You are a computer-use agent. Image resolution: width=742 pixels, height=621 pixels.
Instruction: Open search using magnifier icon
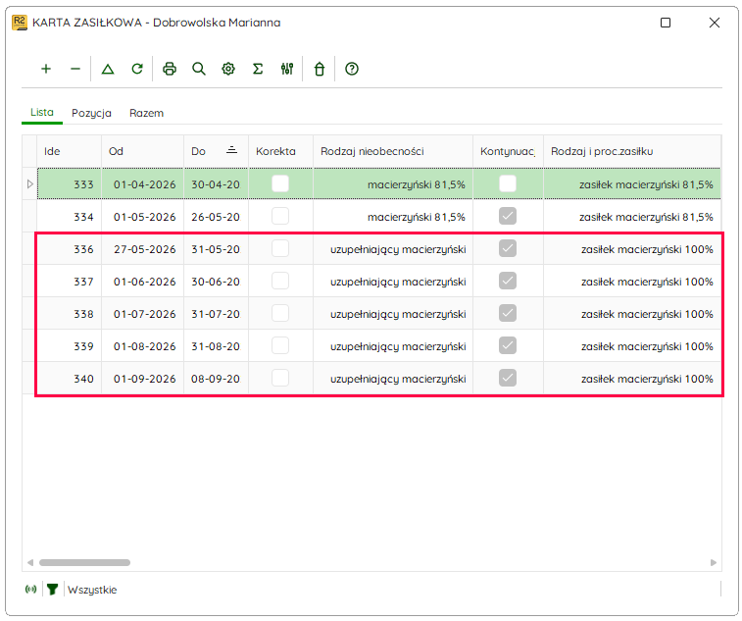pyautogui.click(x=199, y=69)
